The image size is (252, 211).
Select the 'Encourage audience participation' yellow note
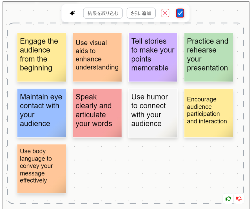pos(209,113)
